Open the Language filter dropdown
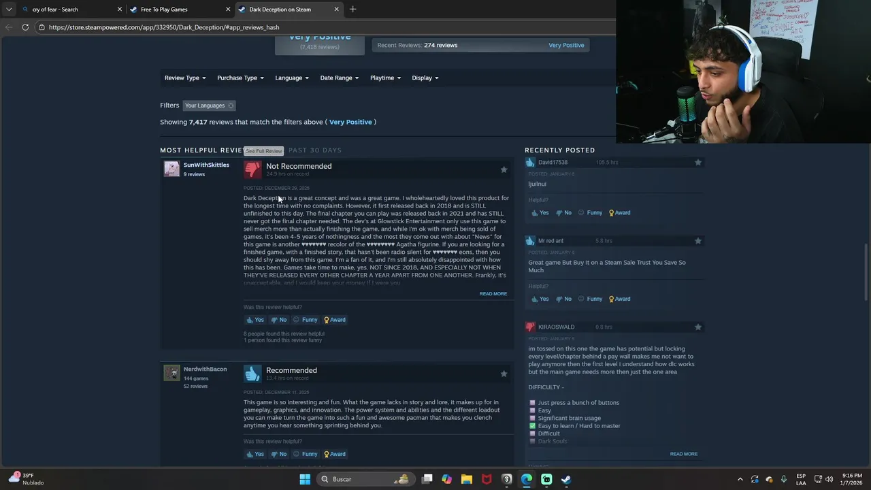Screen dimensions: 871x490 [x=292, y=78]
